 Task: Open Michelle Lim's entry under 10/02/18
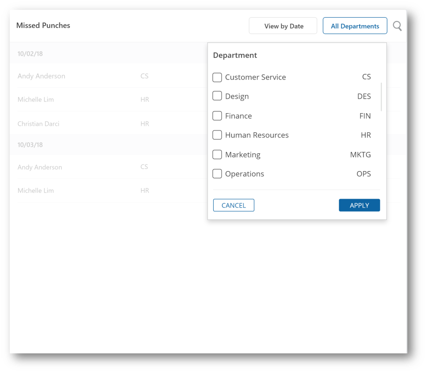pos(36,100)
